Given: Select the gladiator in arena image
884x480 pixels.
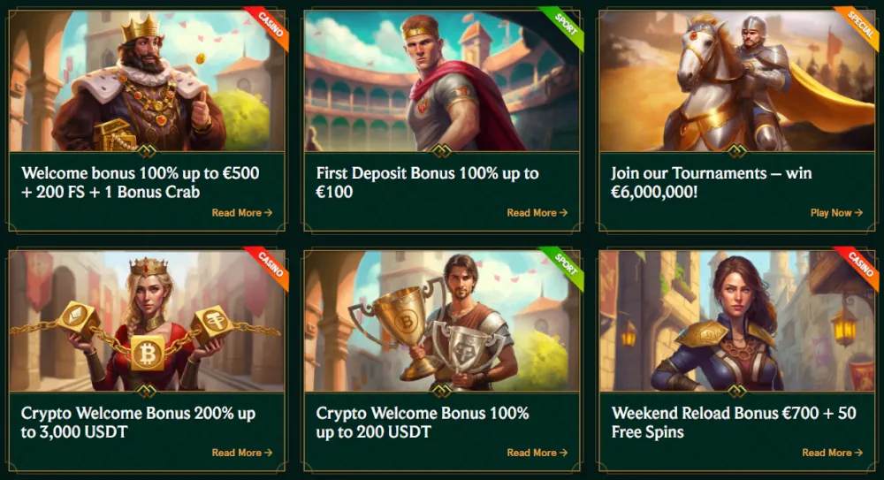Looking at the screenshot, I should pos(440,81).
